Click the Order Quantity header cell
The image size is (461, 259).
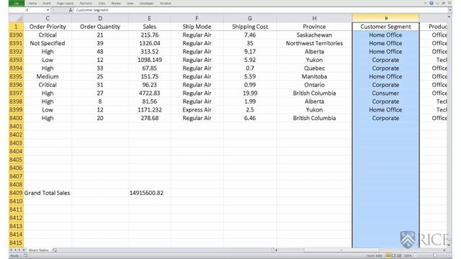point(100,27)
